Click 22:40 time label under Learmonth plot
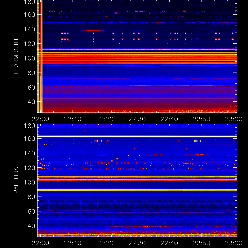This screenshot has width=248, height=248. click(x=169, y=119)
